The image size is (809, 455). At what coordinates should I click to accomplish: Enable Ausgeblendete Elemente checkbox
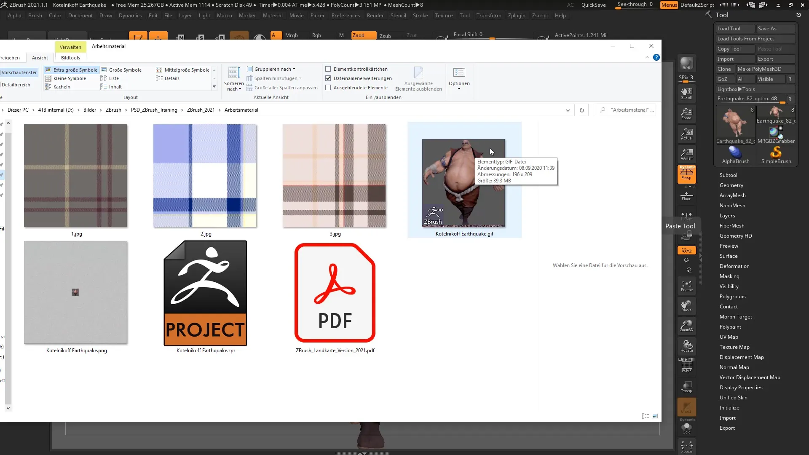[328, 88]
